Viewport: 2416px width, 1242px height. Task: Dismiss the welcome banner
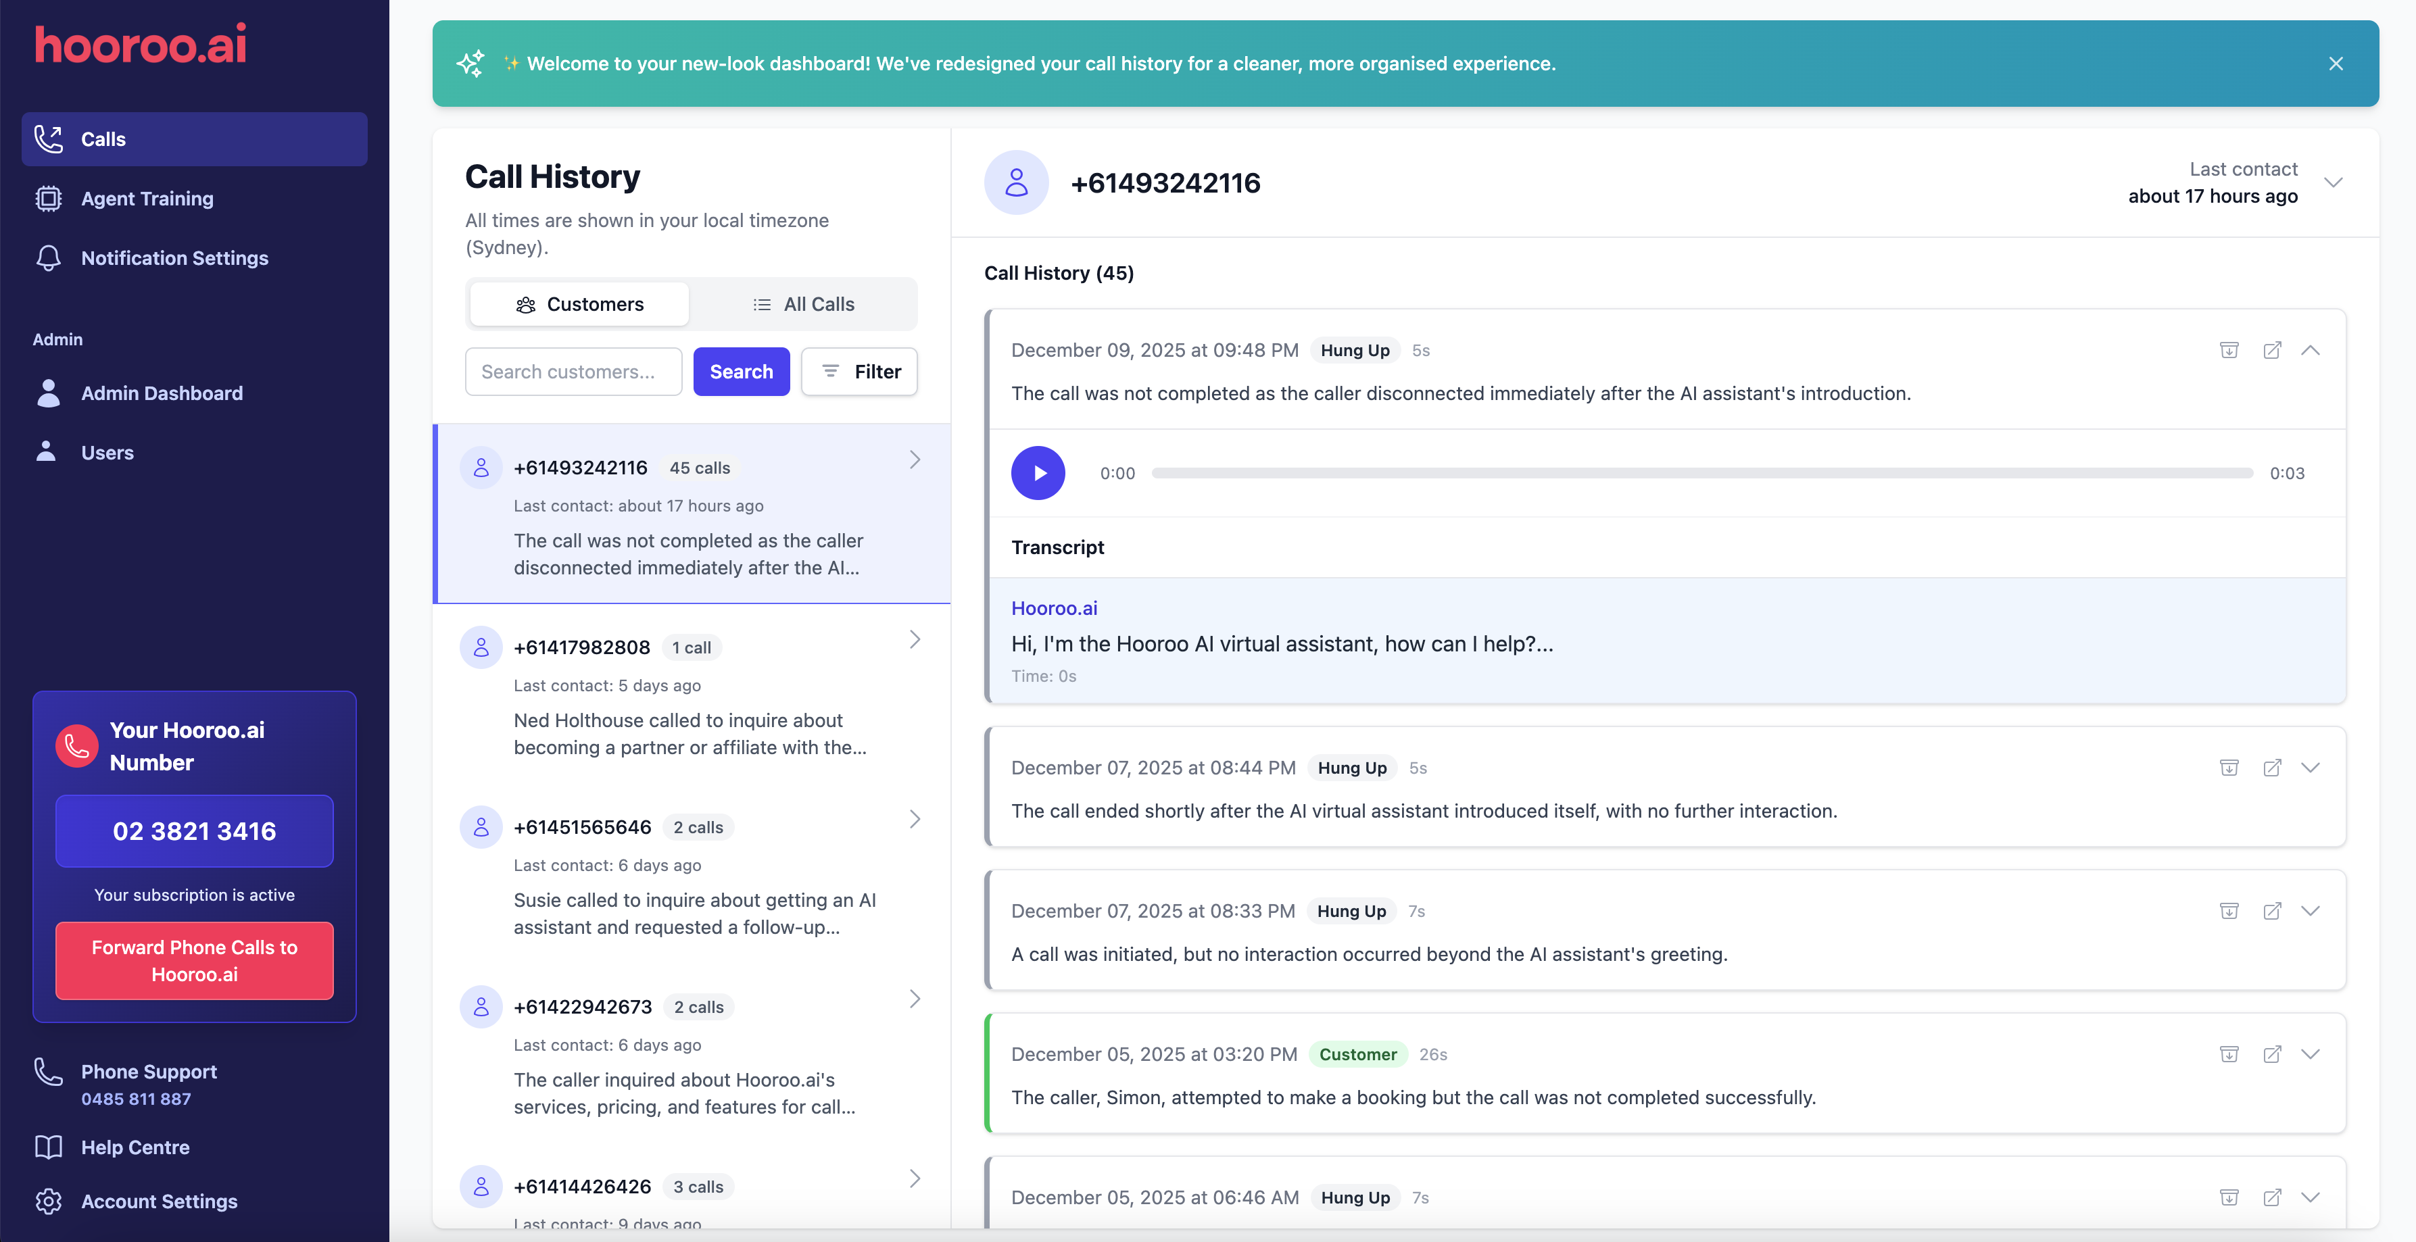click(x=2336, y=64)
